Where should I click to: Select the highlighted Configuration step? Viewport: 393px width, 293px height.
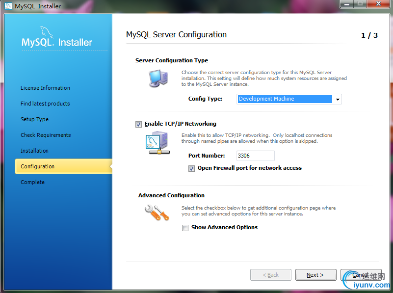[63, 166]
